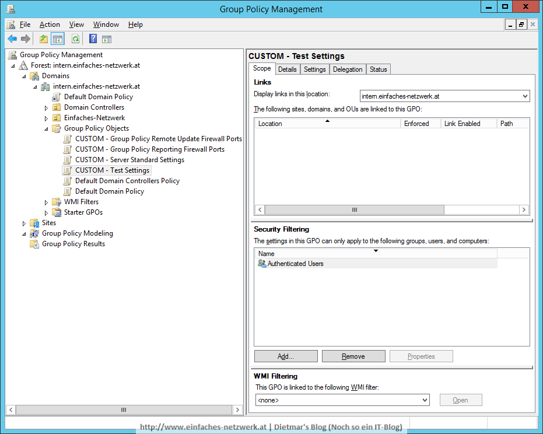The image size is (543, 434).
Task: Click the links list horizontal scrollbar thumb
Action: tap(354, 209)
